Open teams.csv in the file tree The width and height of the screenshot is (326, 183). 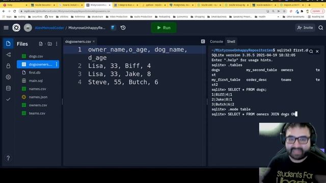coord(38,113)
